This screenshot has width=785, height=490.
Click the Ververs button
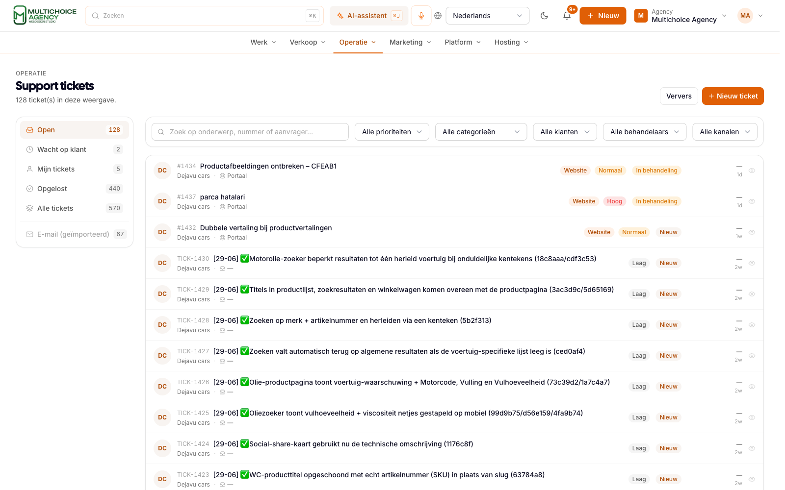679,96
